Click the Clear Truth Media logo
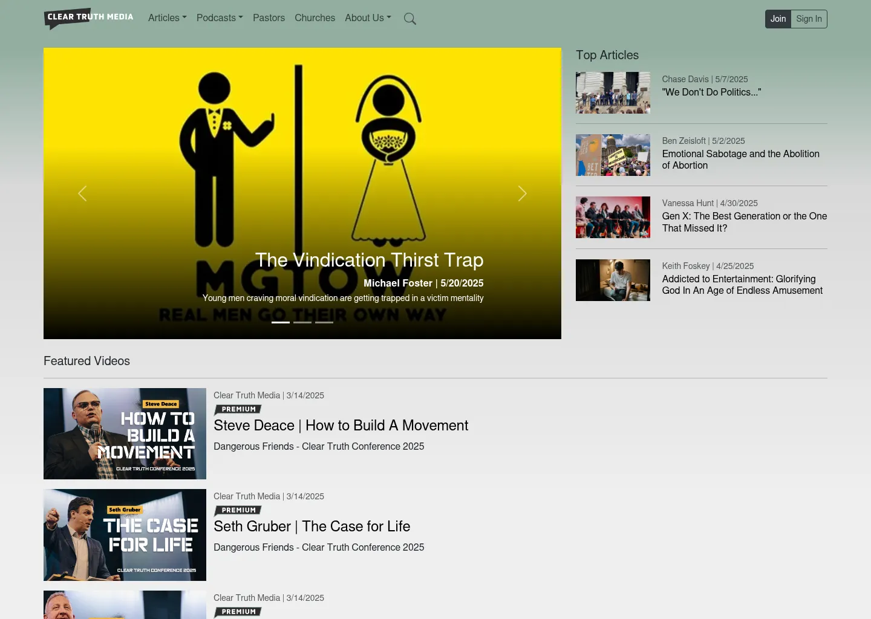Viewport: 871px width, 619px height. (89, 18)
